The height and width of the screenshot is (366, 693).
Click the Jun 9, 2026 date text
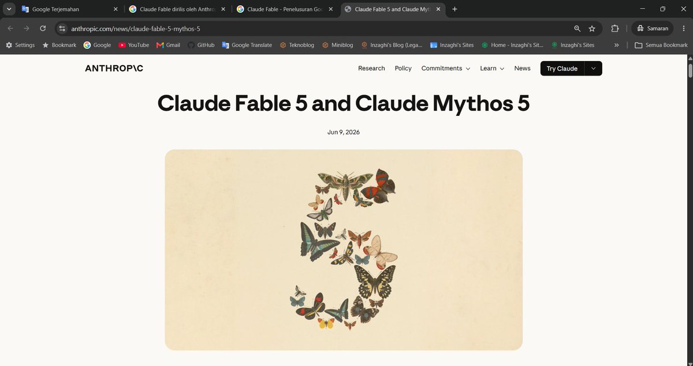[344, 132]
